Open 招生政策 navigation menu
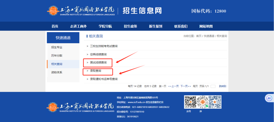Image resolution: width=274 pixels, height=122 pixels. pyautogui.click(x=130, y=27)
